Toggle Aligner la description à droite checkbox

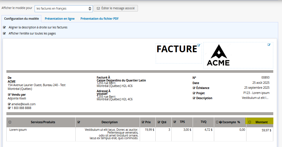point(4,28)
